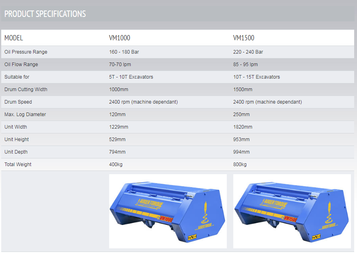
Task: Select the Drum Cutting Width label
Action: coord(26,90)
